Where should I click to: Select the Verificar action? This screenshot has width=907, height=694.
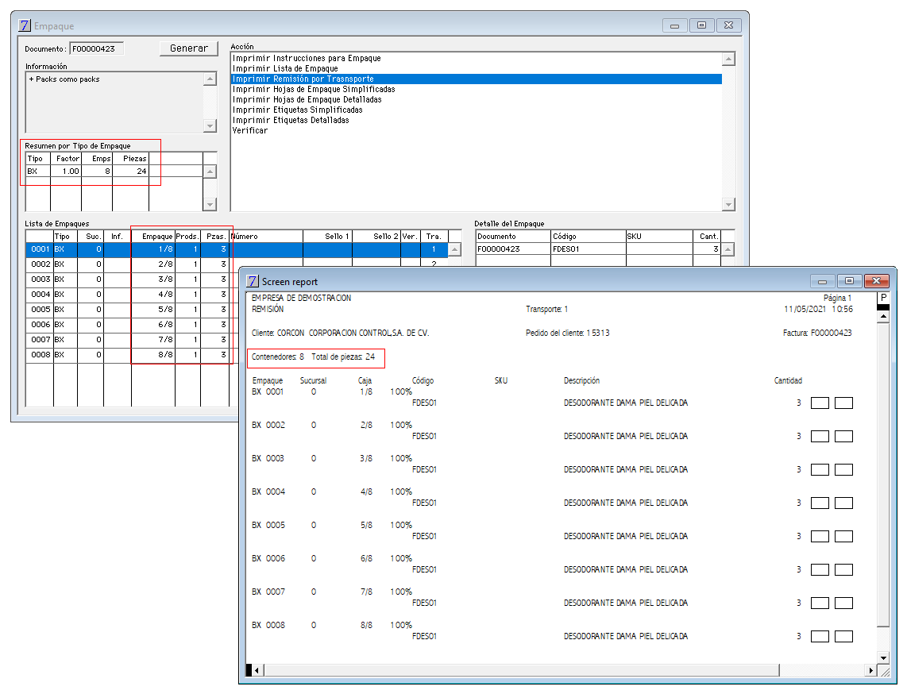477,131
